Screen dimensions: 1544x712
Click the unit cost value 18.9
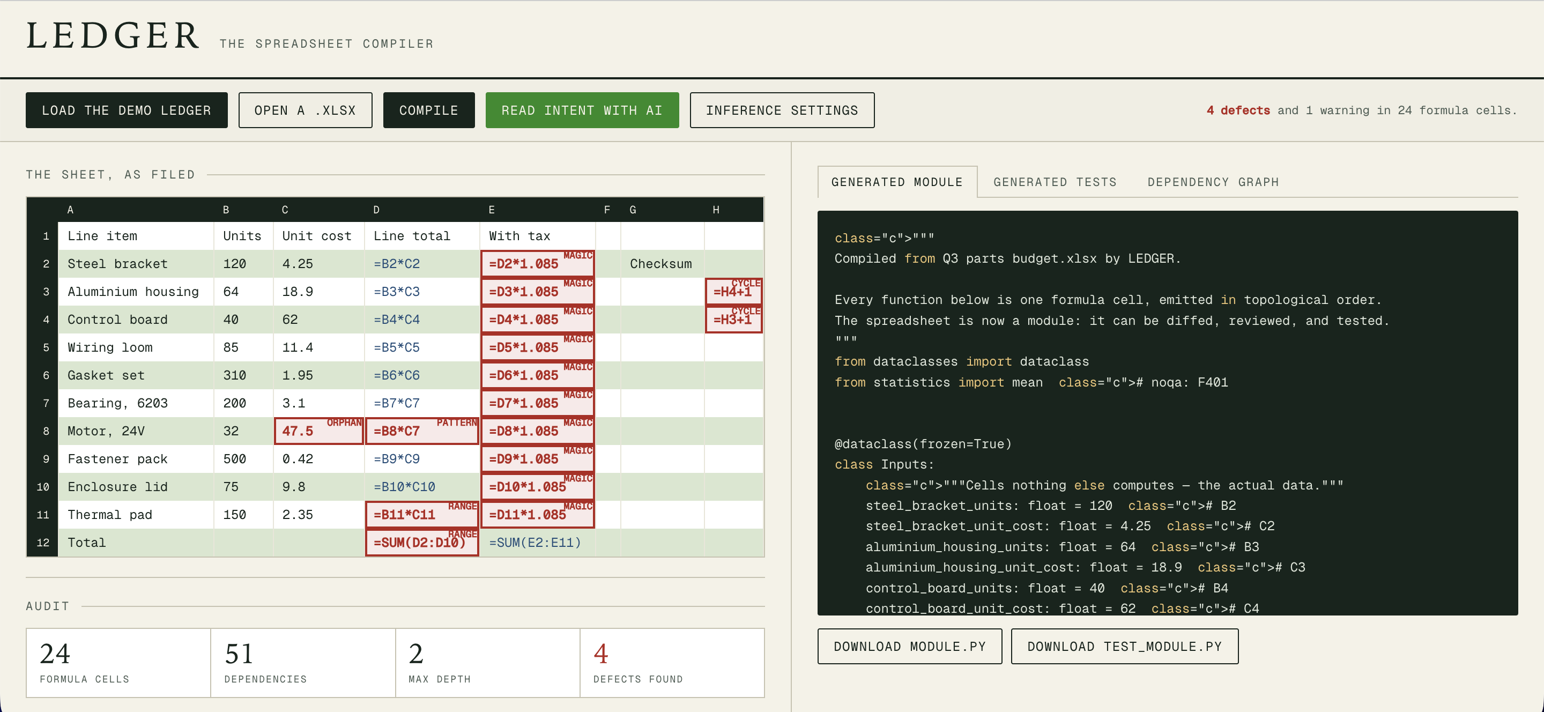click(319, 292)
